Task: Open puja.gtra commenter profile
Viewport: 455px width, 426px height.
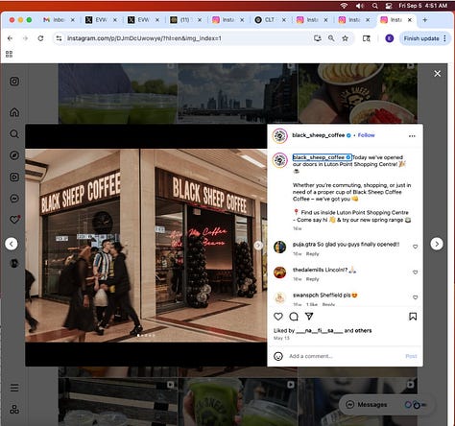Action: tap(303, 244)
